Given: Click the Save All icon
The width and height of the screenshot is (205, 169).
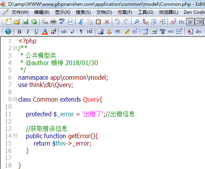Looking at the screenshot, I should pos(34,22).
